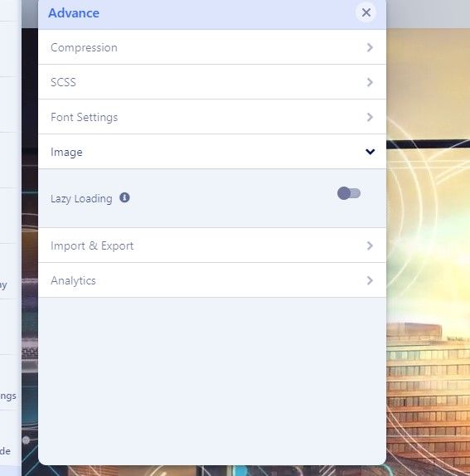Click the chevron arrow beside Font Settings
The image size is (470, 476).
click(370, 117)
